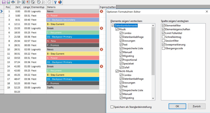This screenshot has width=210, height=113.
Task: Click the 05:00 length in row 1
Action: point(27,11)
